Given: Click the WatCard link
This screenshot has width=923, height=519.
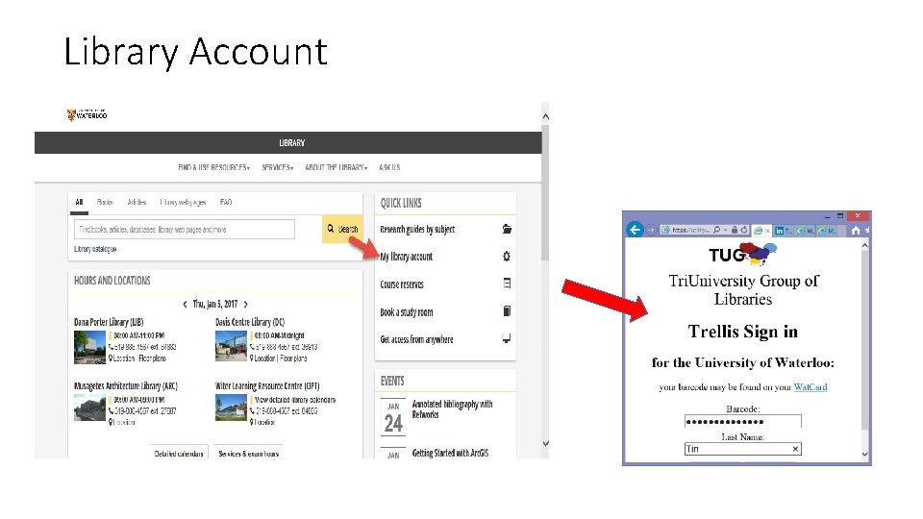Looking at the screenshot, I should point(810,386).
